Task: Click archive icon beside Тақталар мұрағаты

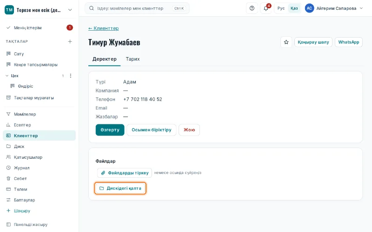Action: [8, 97]
